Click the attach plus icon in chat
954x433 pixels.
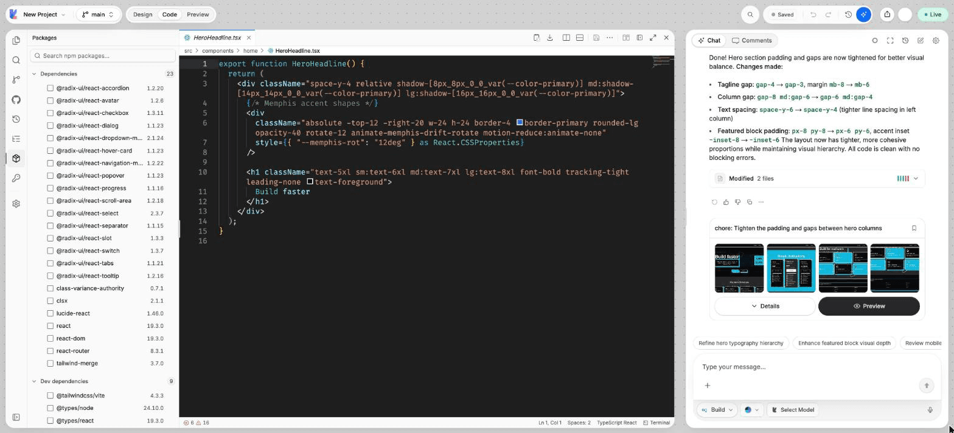(708, 386)
